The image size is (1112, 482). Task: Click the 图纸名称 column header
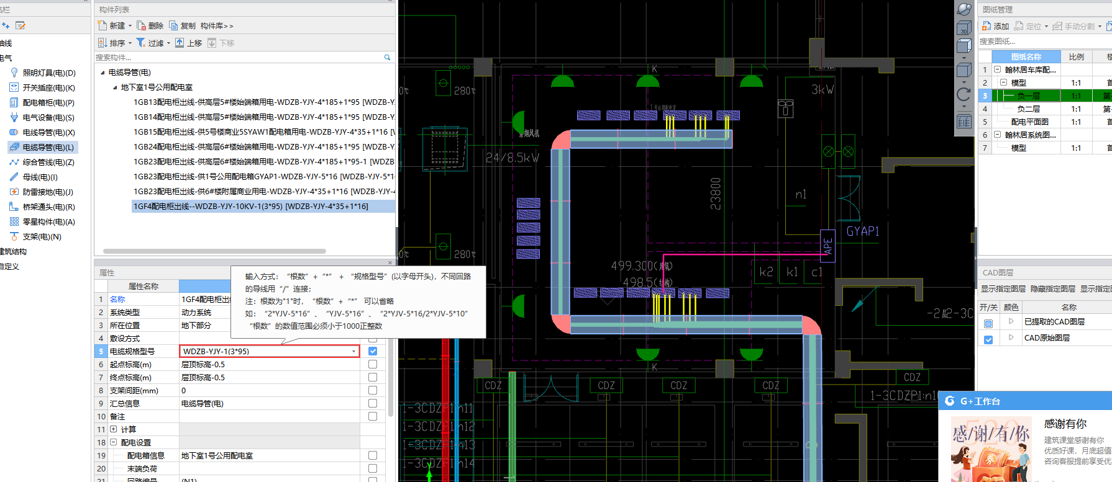pos(1026,56)
